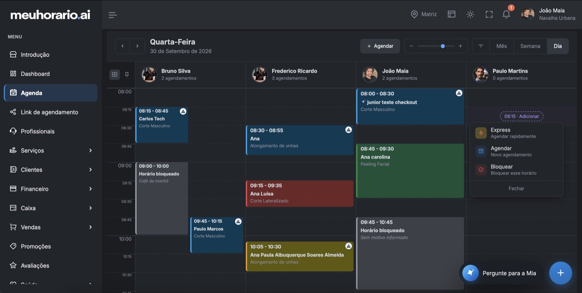Open Avaliações in the sidebar
Screen dimensions: 582x293
pyautogui.click(x=51, y=265)
